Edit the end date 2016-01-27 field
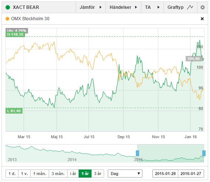Image resolution: width=210 pixels, height=182 pixels. [x=191, y=174]
